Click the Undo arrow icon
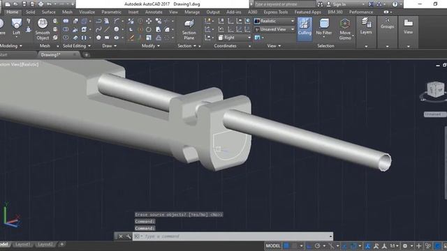The height and width of the screenshot is (251, 447). point(50,4)
